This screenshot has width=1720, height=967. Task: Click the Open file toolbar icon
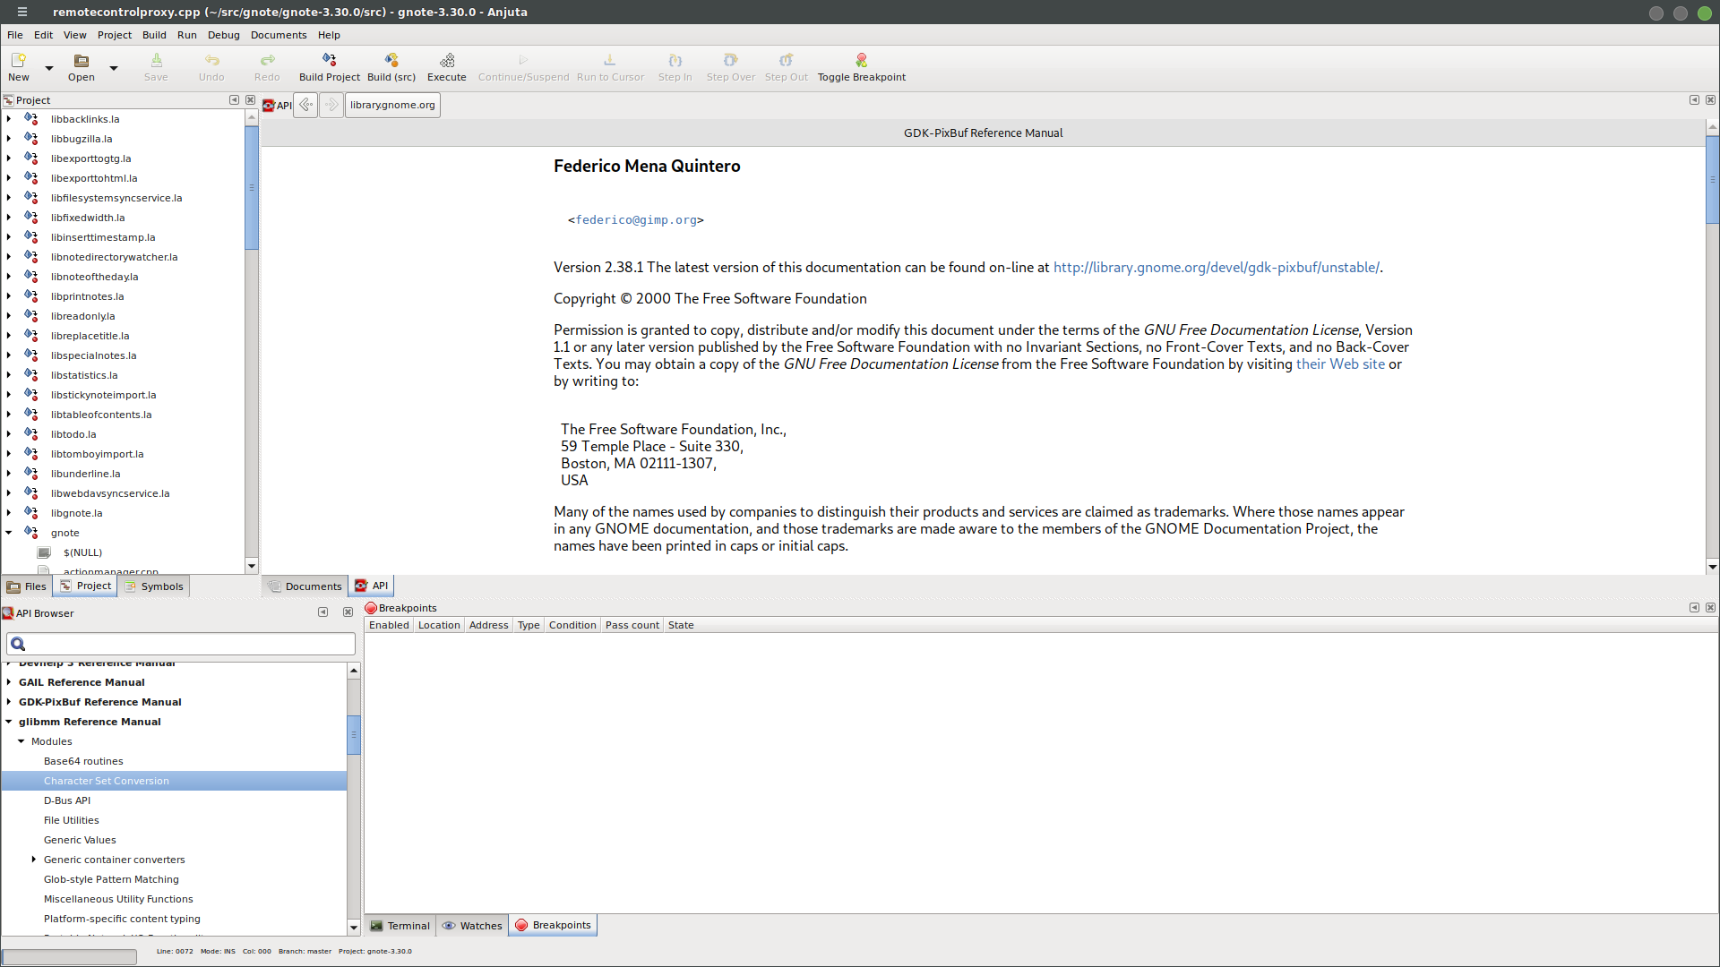point(81,60)
